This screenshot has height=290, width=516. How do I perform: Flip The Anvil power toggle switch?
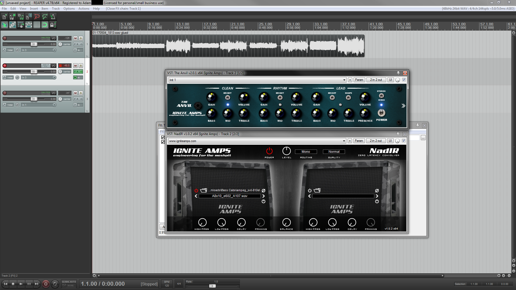tap(381, 113)
